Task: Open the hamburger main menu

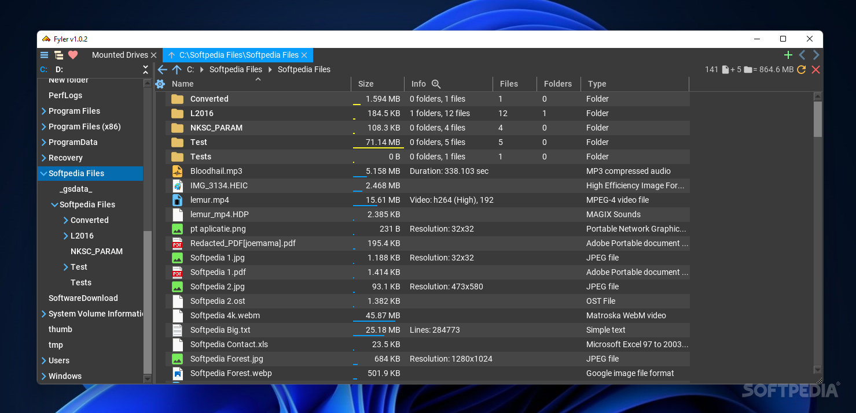Action: (x=44, y=55)
